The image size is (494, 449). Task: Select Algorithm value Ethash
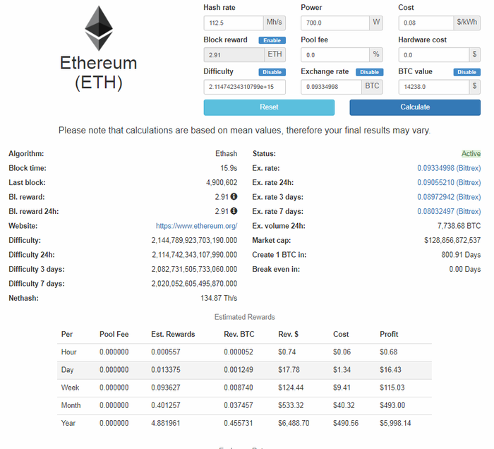[x=227, y=154]
